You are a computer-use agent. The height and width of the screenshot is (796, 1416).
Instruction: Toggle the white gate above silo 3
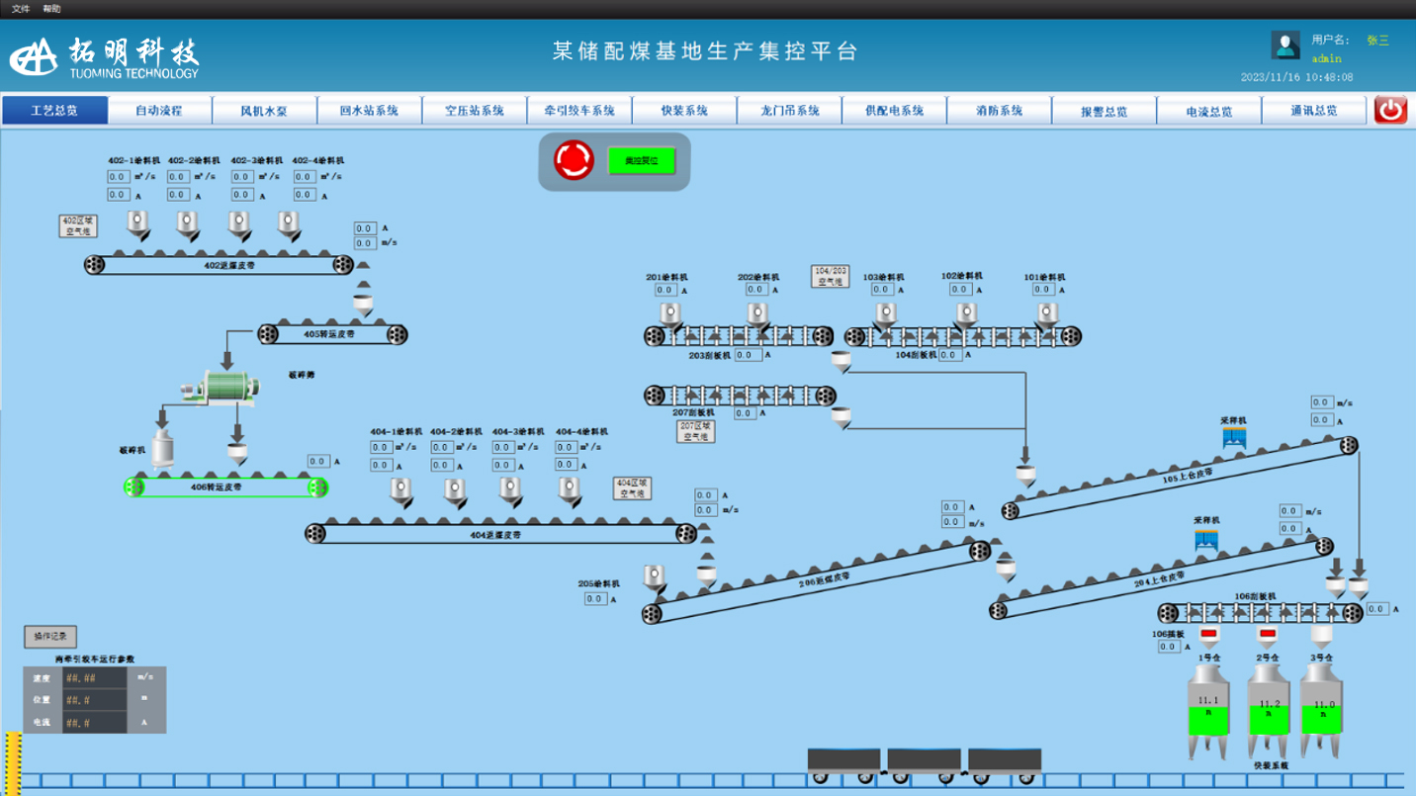1322,633
